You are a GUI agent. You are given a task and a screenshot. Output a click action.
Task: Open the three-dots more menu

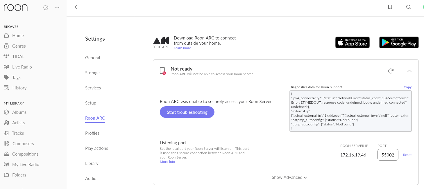coord(57,8)
